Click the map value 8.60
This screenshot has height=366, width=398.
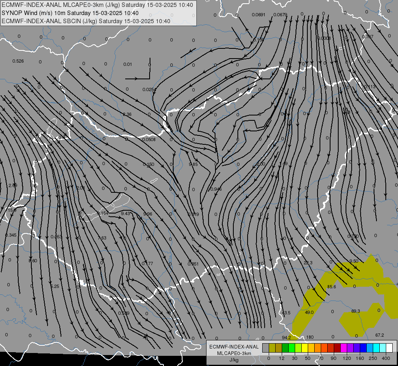[33, 261]
